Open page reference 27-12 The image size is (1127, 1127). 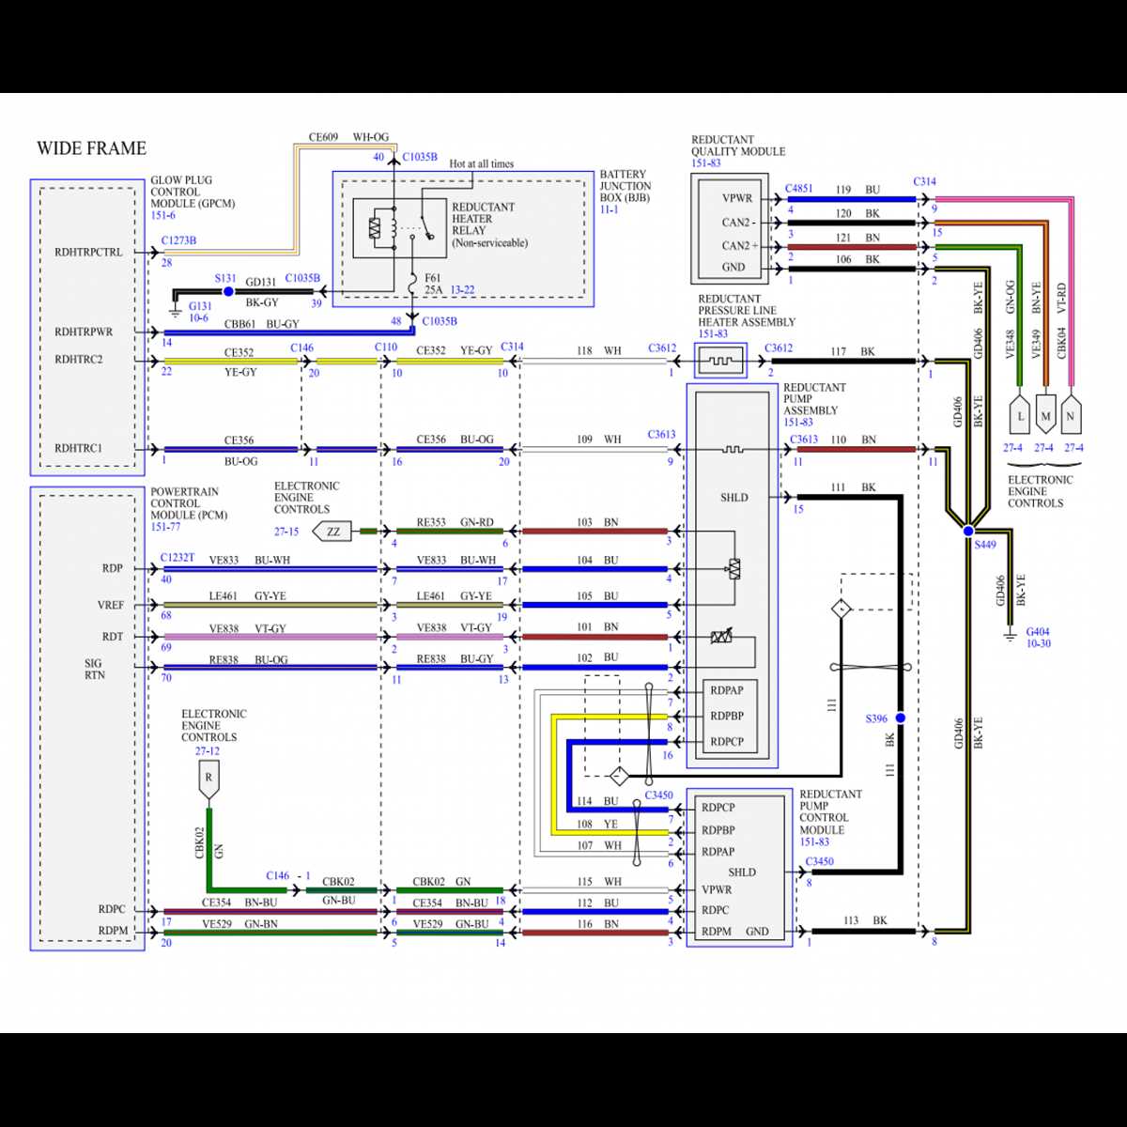tap(208, 750)
